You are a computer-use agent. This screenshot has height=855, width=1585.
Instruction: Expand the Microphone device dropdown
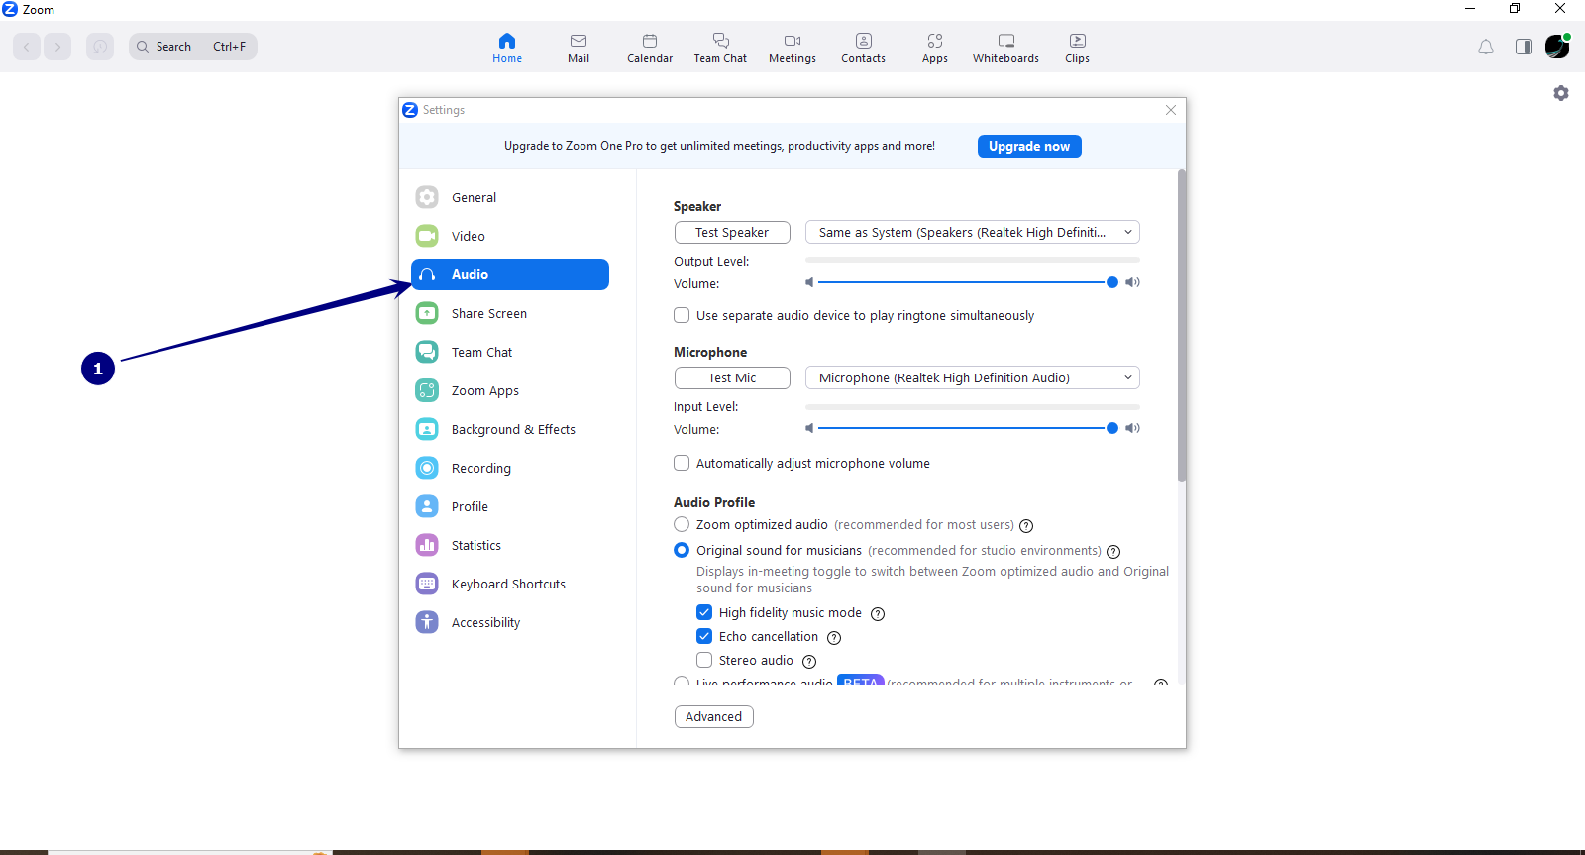click(973, 377)
